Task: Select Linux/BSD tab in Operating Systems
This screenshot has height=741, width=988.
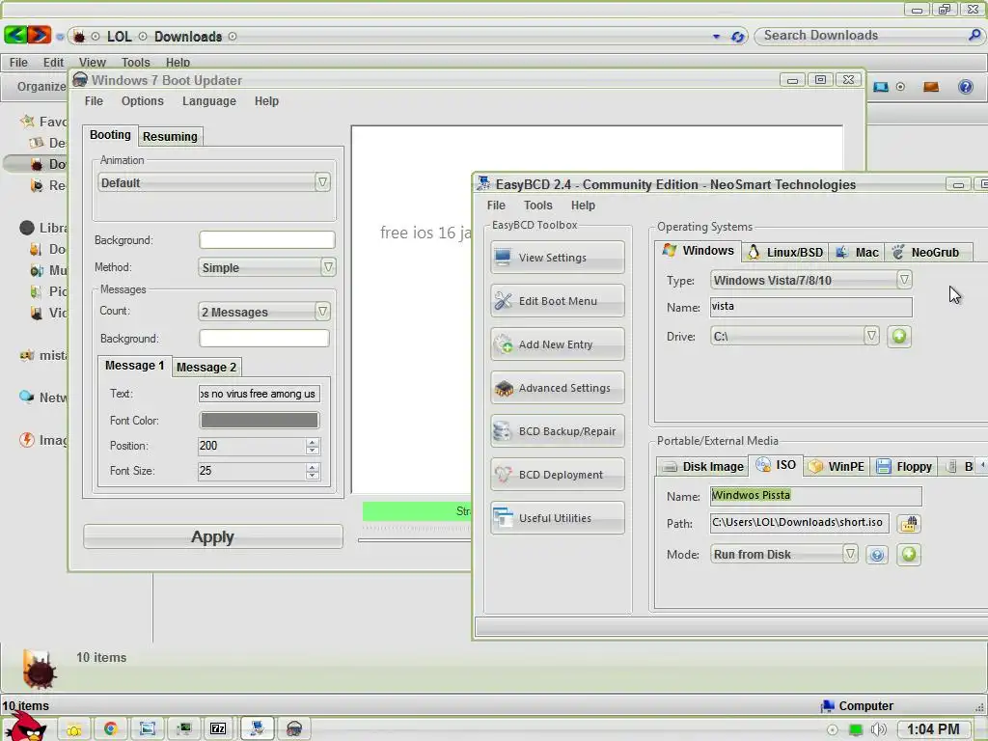Action: (785, 252)
